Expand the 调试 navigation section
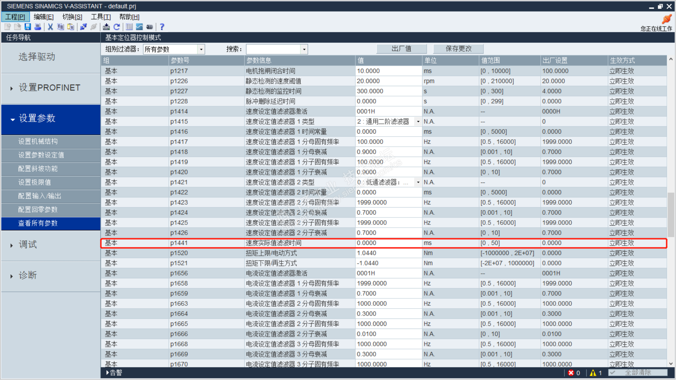 [x=28, y=245]
